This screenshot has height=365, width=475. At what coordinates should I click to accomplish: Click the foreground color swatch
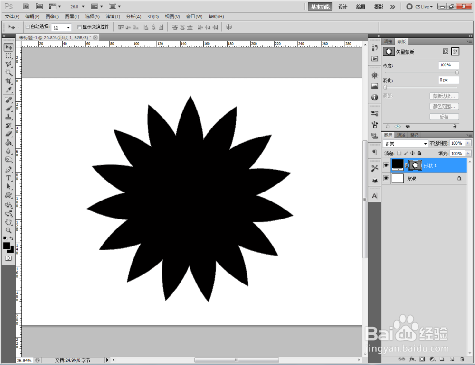click(x=7, y=246)
